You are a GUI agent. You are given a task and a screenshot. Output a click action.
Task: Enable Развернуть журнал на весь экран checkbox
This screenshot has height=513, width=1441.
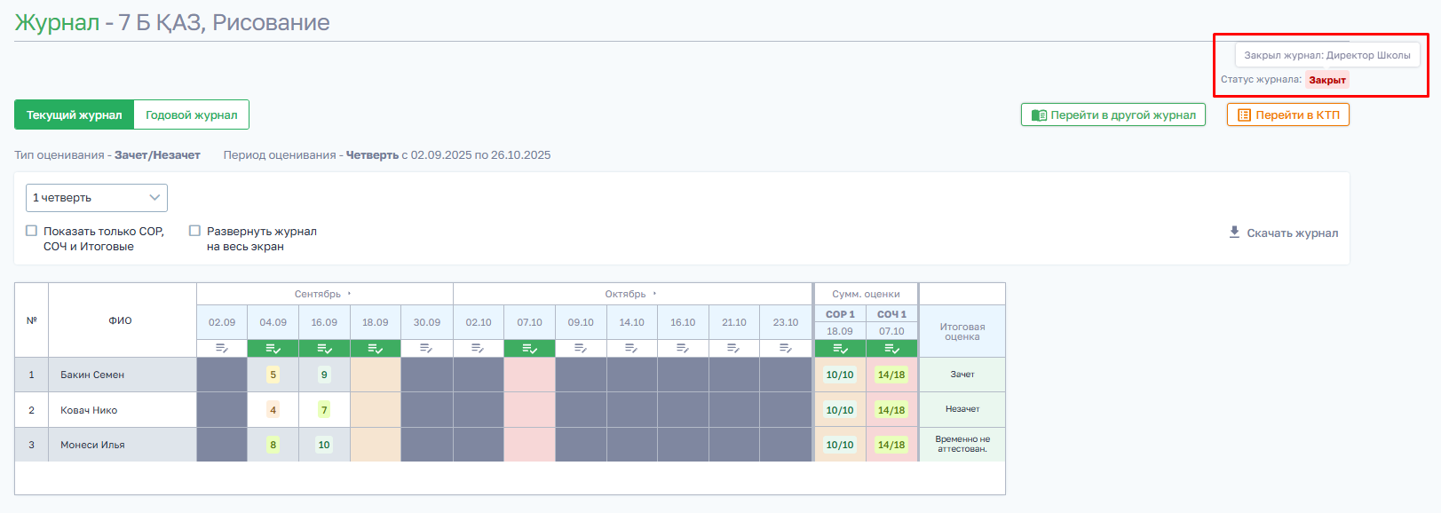pos(194,231)
